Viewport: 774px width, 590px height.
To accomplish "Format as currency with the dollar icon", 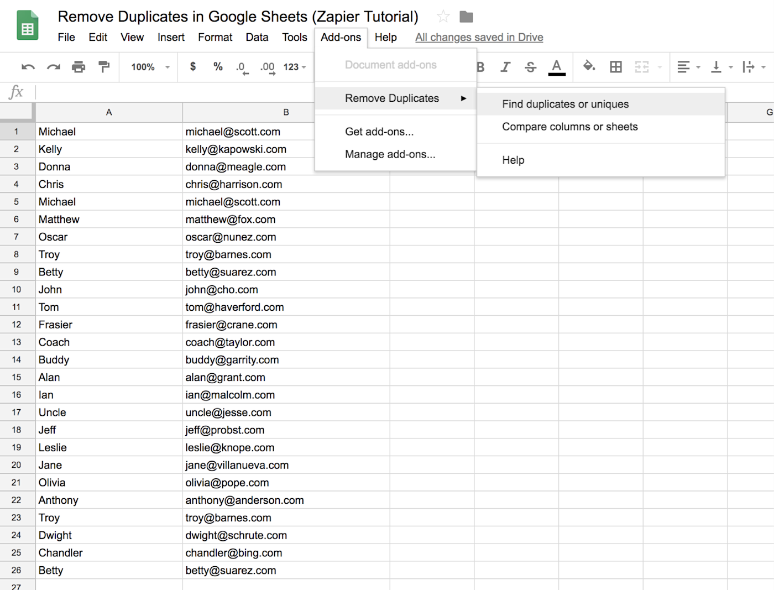I will [193, 67].
